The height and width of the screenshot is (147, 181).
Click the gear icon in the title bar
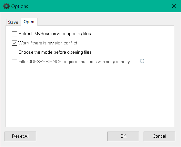(x=6, y=6)
